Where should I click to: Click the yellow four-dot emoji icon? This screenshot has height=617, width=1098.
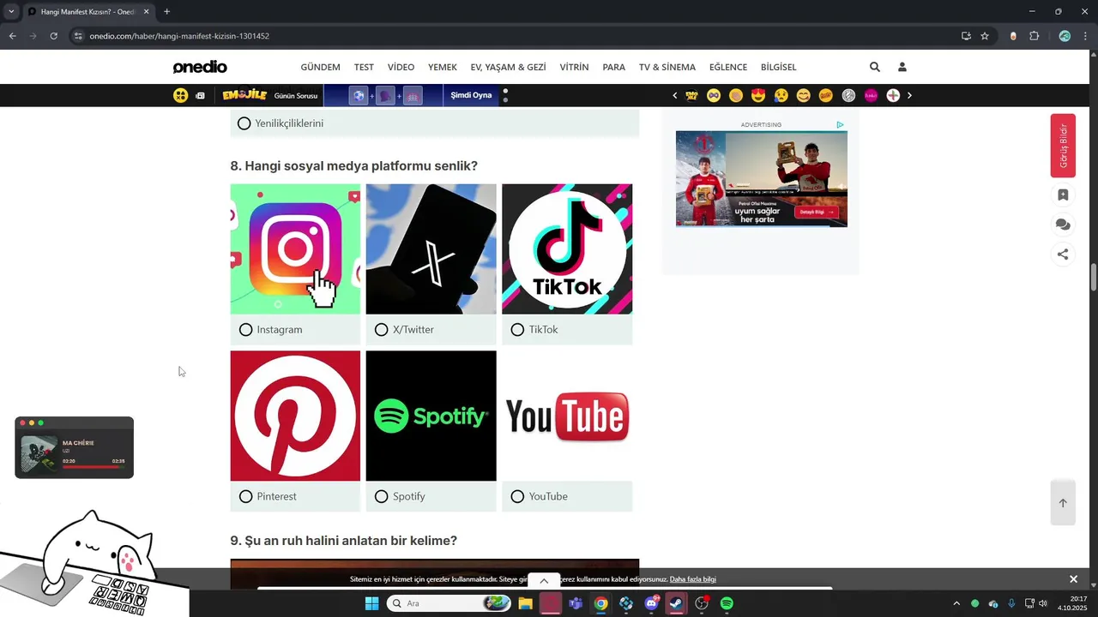[x=180, y=95]
